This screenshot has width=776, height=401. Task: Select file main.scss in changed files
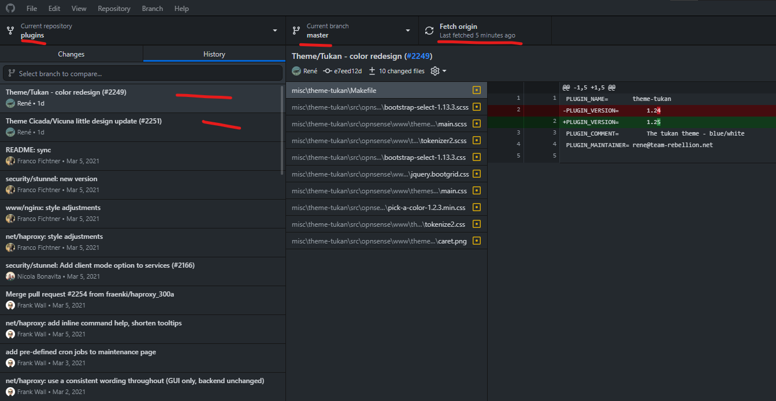386,123
